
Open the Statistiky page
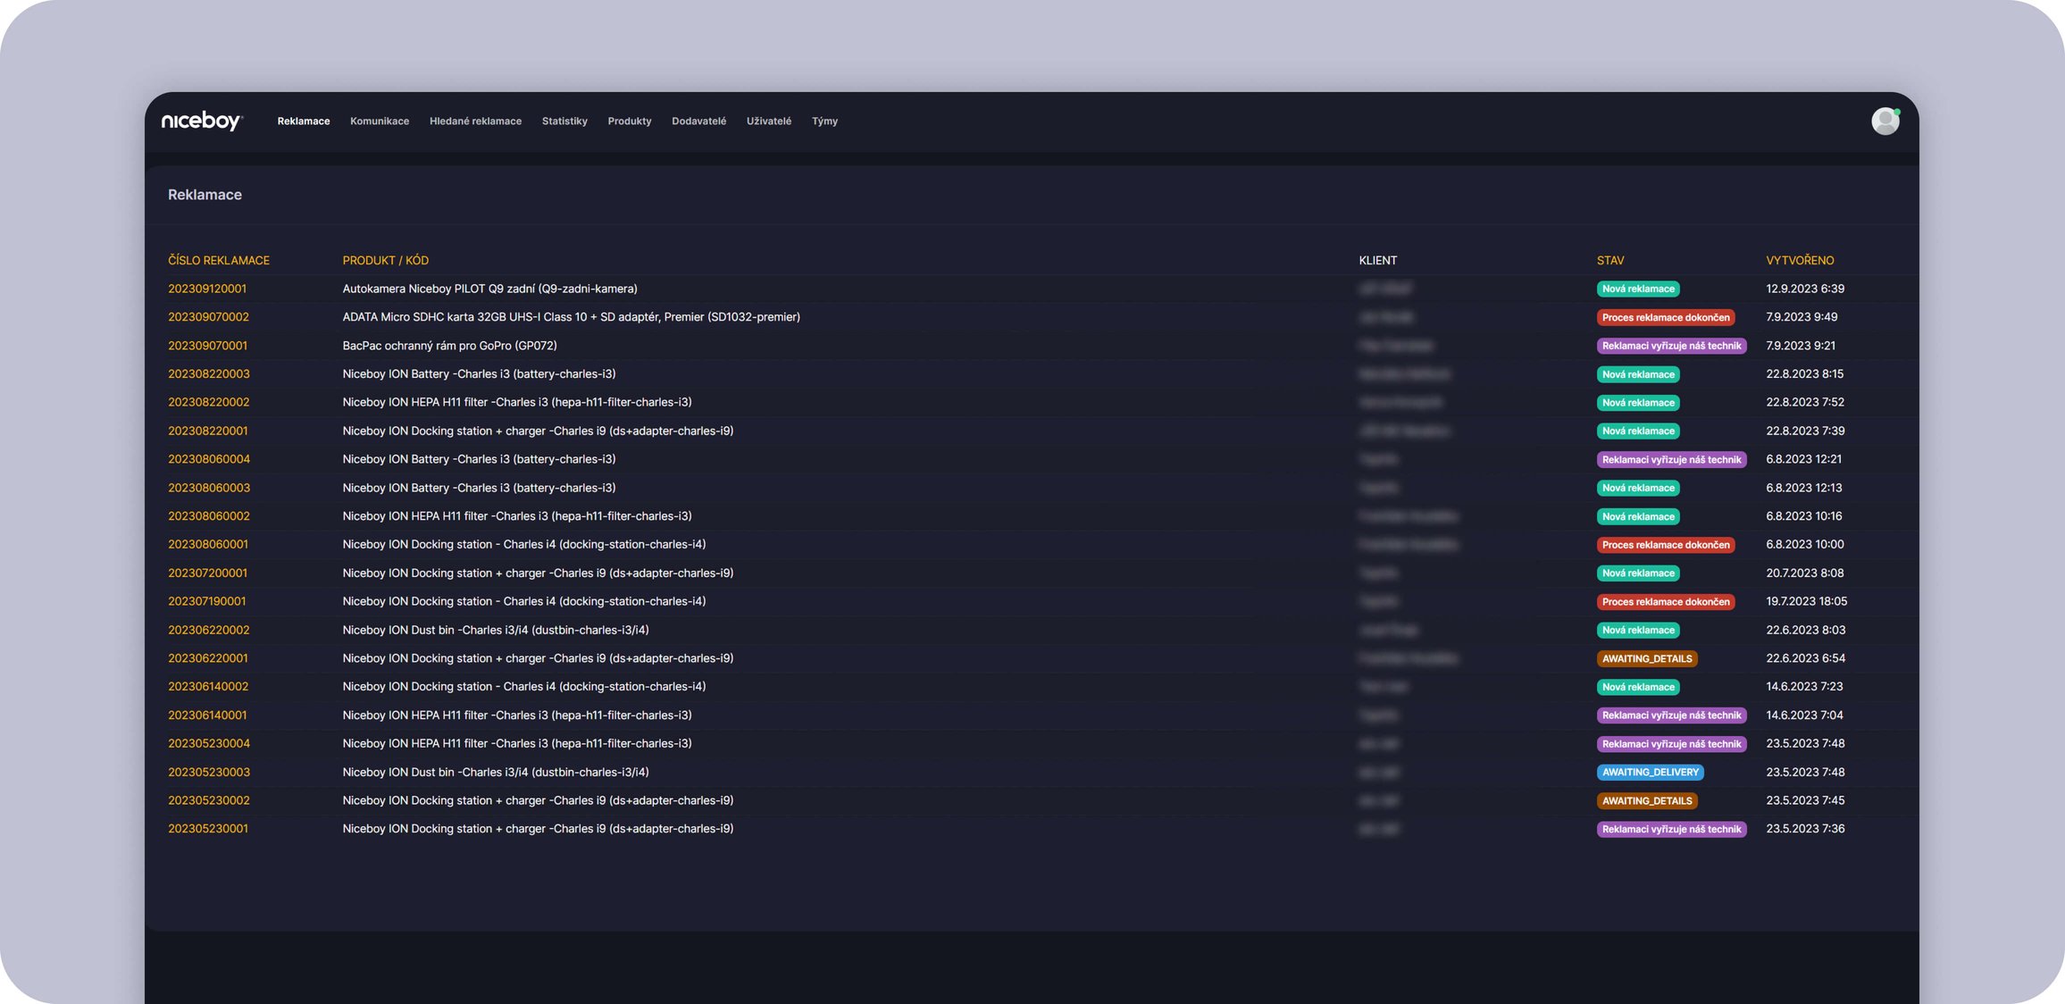point(564,121)
